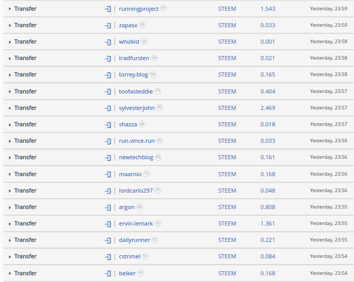Visit the ervin-lemark profile link
This screenshot has height=282, width=354.
click(x=136, y=223)
